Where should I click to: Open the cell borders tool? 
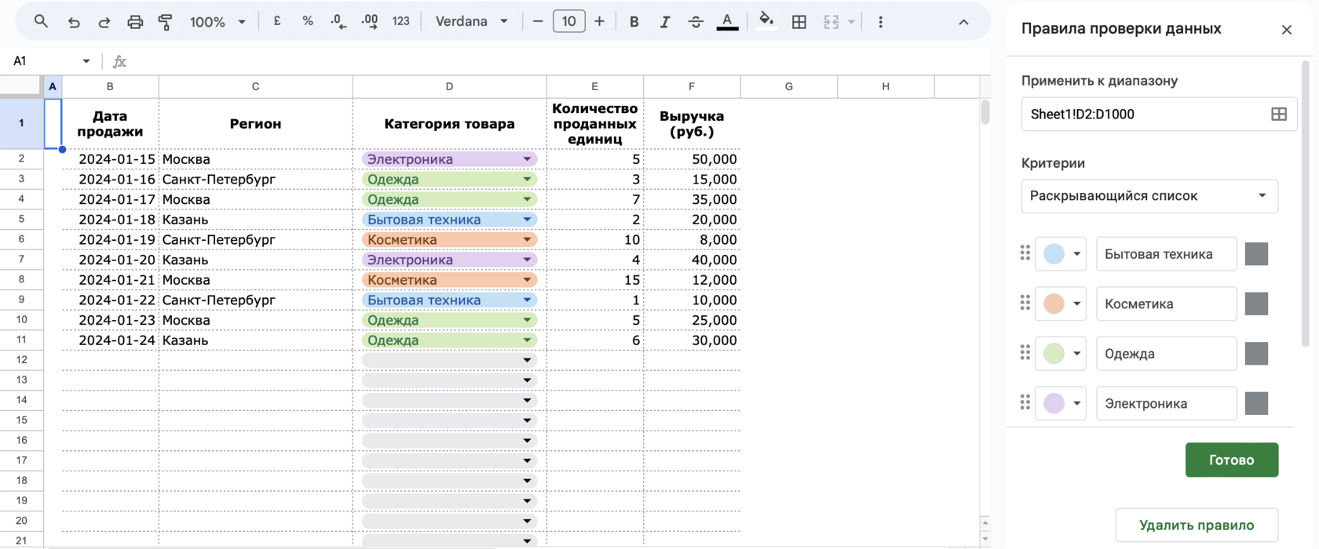tap(798, 22)
